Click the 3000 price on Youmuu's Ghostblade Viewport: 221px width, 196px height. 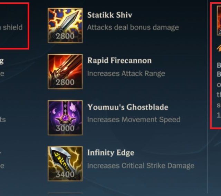pyautogui.click(x=65, y=128)
